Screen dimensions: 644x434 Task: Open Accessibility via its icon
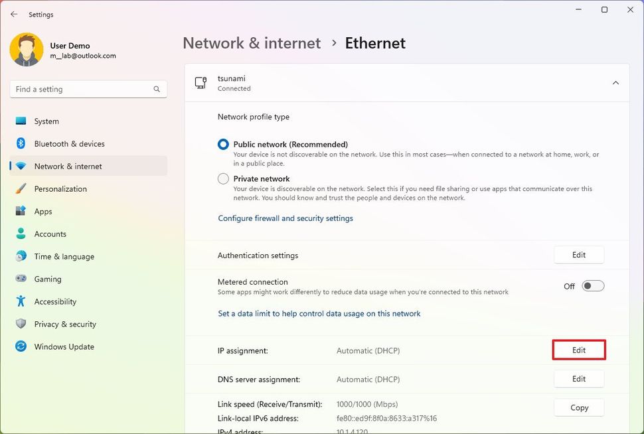tap(21, 302)
